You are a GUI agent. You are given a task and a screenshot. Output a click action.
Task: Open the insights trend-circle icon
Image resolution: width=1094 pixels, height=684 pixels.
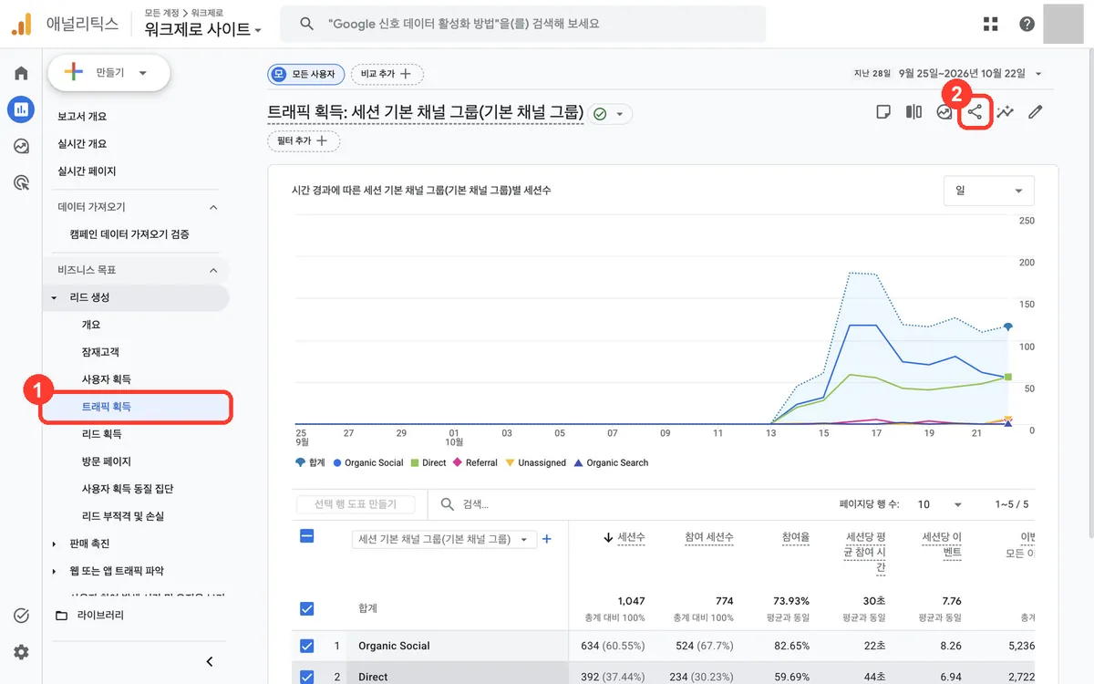tap(944, 112)
